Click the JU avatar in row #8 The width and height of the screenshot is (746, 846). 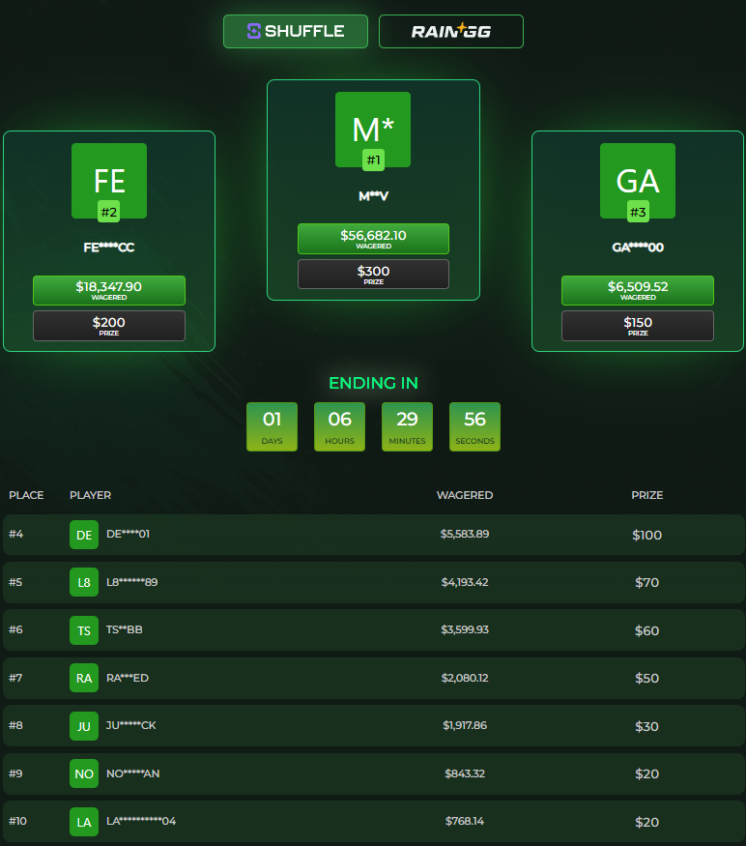[84, 726]
